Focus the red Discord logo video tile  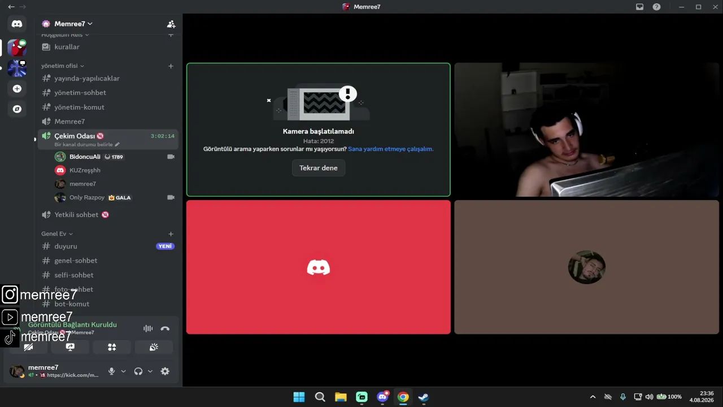click(x=319, y=267)
